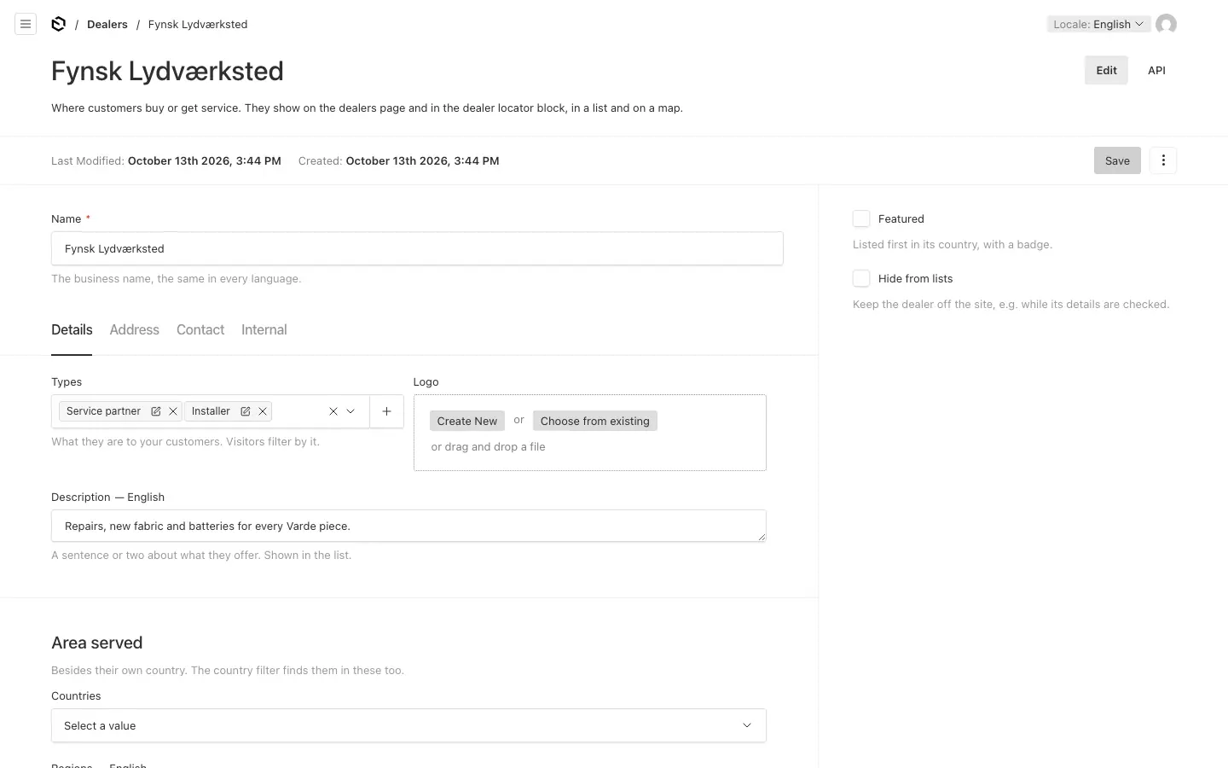Open the hamburger navigation menu
The image size is (1228, 768).
pos(26,24)
